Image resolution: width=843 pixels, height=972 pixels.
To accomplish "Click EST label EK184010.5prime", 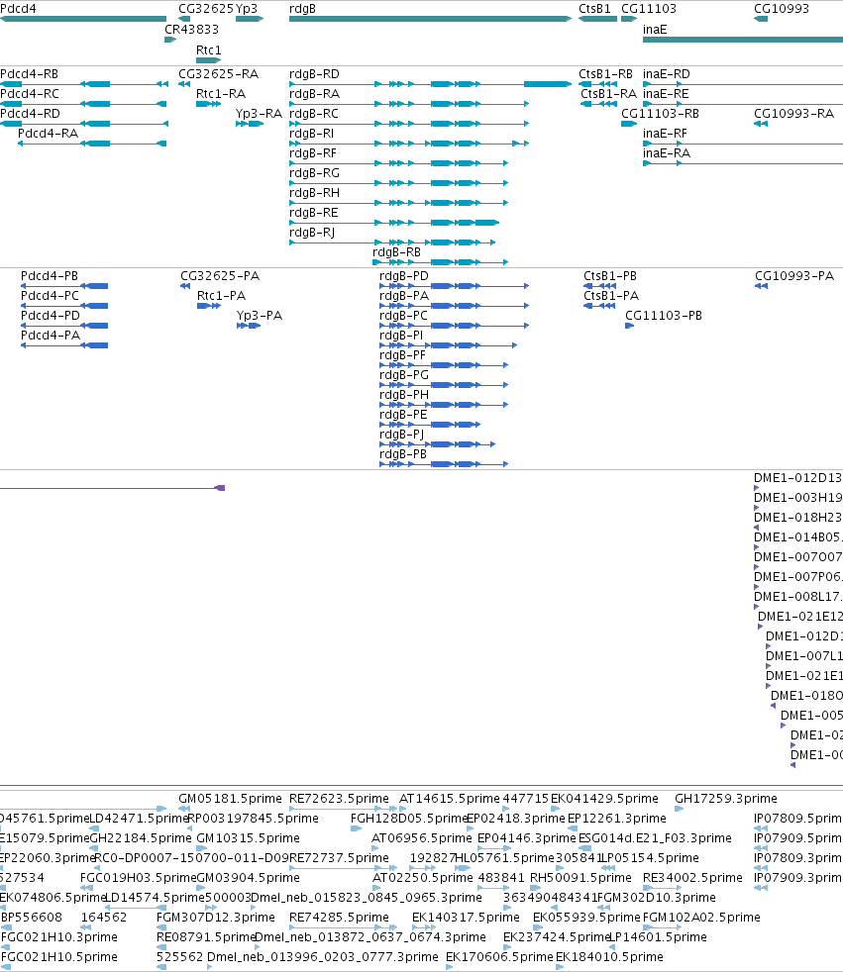I will pyautogui.click(x=610, y=957).
